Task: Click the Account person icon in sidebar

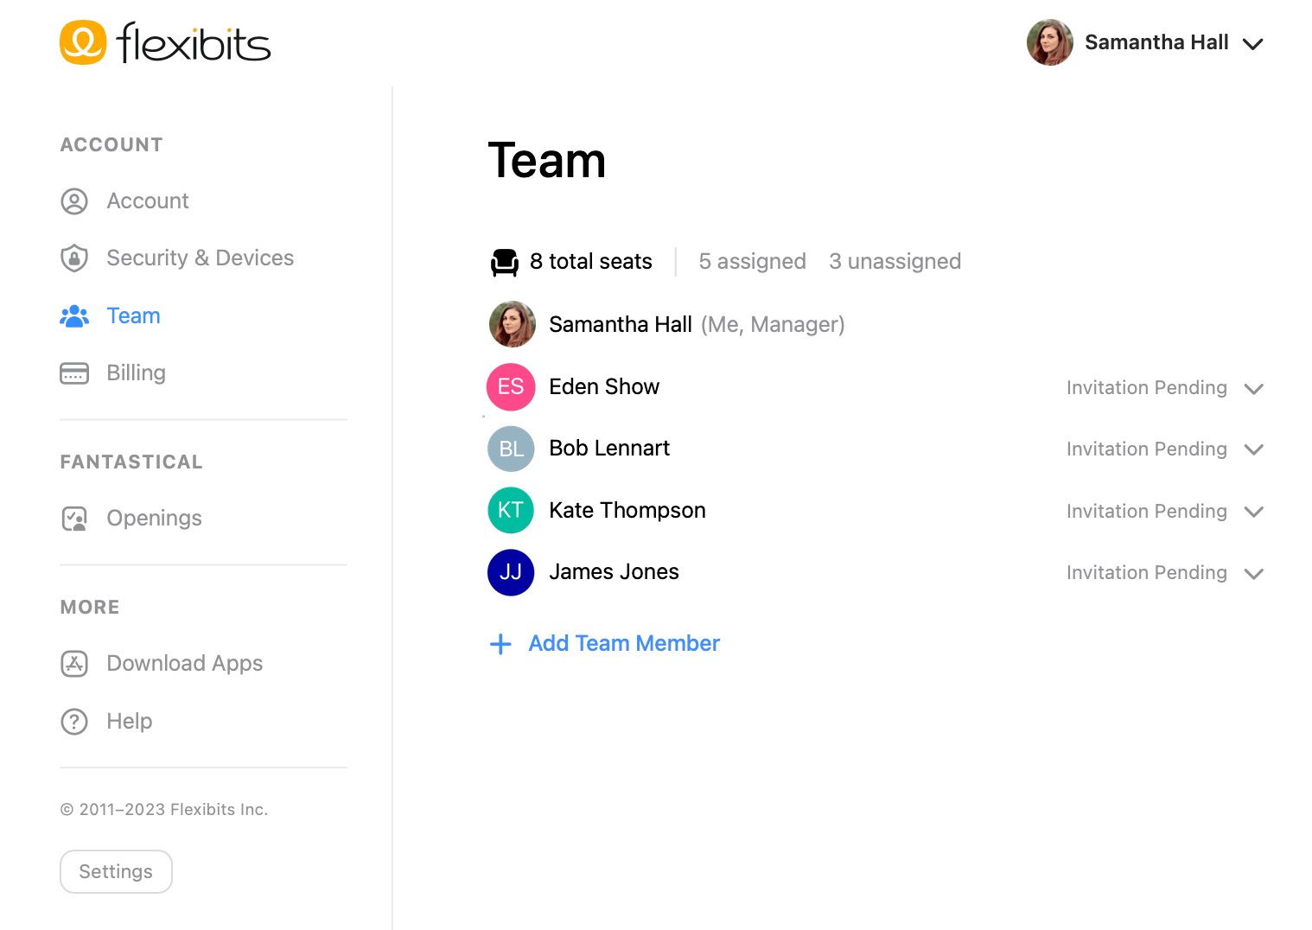Action: coord(74,201)
